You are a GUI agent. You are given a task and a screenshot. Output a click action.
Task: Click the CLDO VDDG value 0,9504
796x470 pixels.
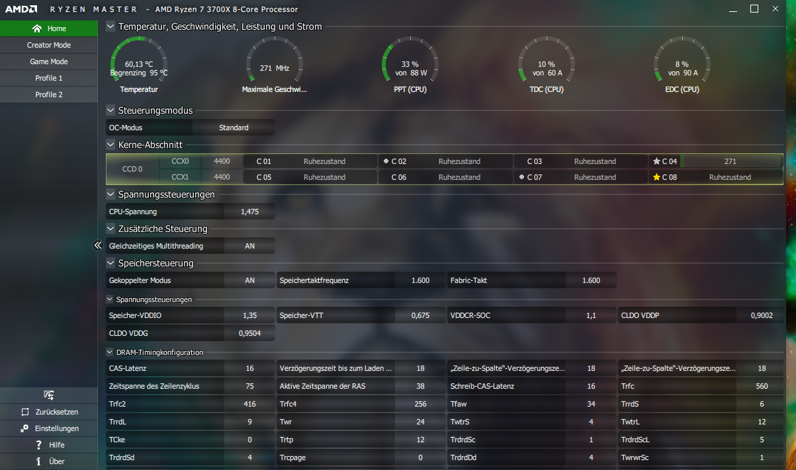pos(249,333)
